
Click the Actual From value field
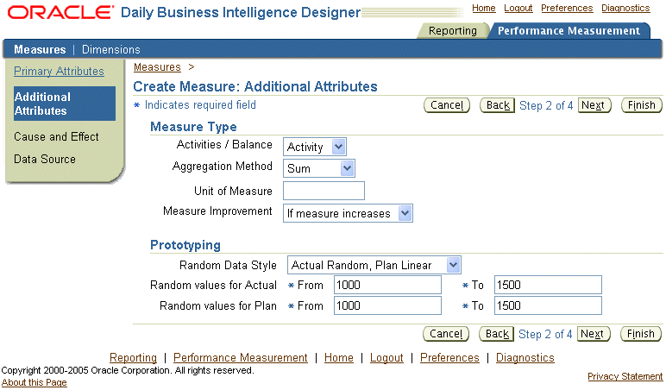(x=386, y=285)
